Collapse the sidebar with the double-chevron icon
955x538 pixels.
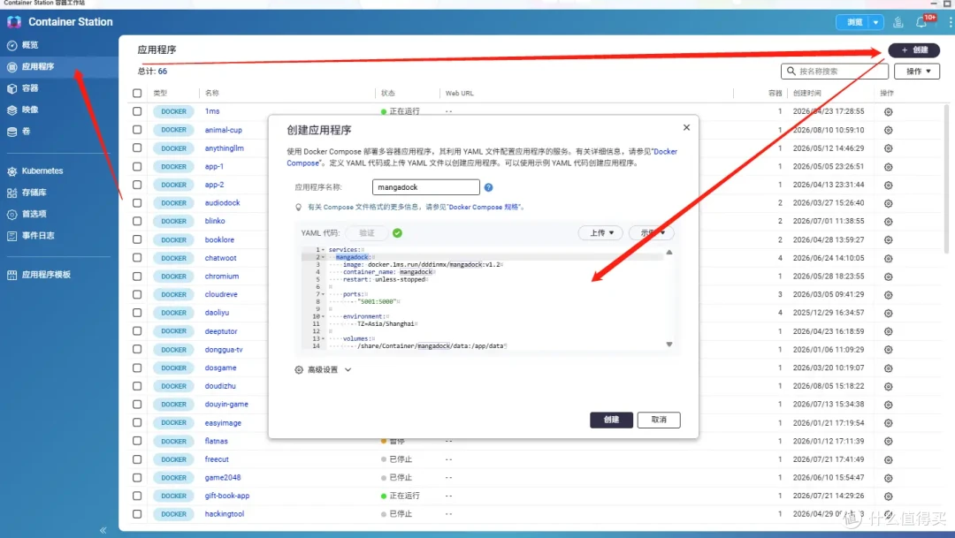click(103, 530)
